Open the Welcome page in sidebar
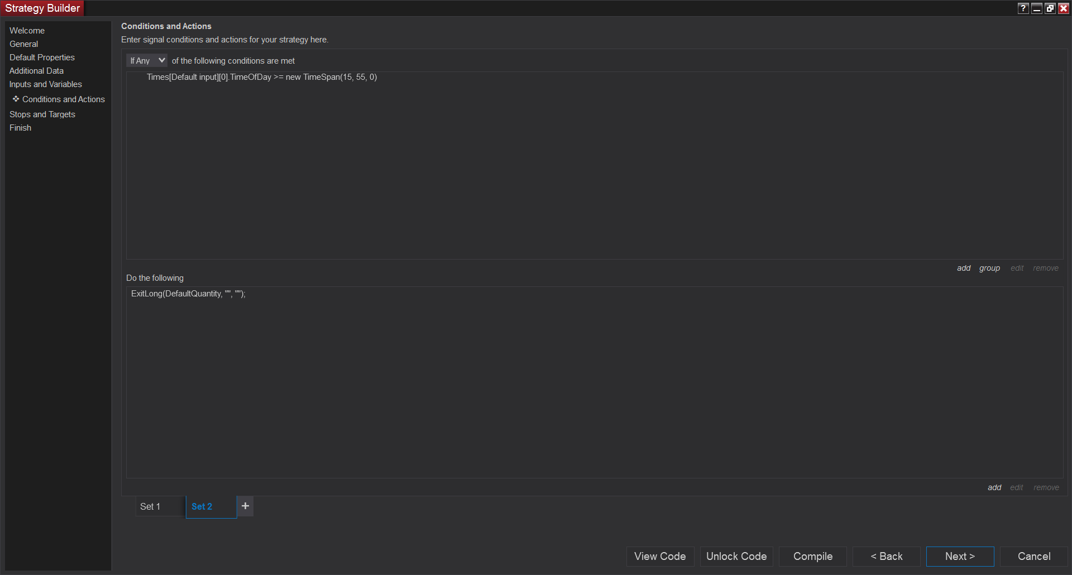 27,31
